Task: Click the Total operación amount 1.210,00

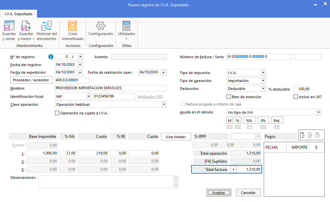Action: pos(246,153)
